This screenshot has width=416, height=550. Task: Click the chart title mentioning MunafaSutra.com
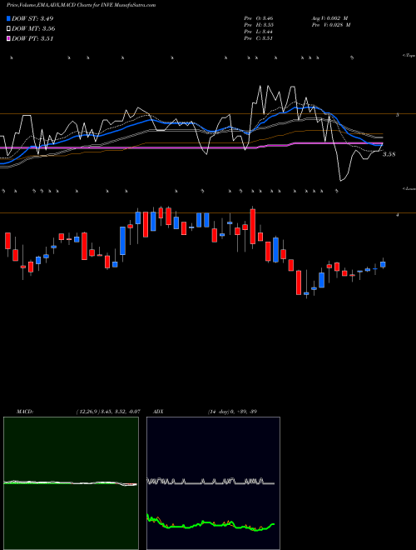[82, 5]
